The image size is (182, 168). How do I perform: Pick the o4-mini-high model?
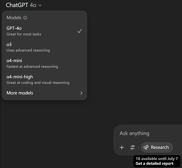(44, 80)
